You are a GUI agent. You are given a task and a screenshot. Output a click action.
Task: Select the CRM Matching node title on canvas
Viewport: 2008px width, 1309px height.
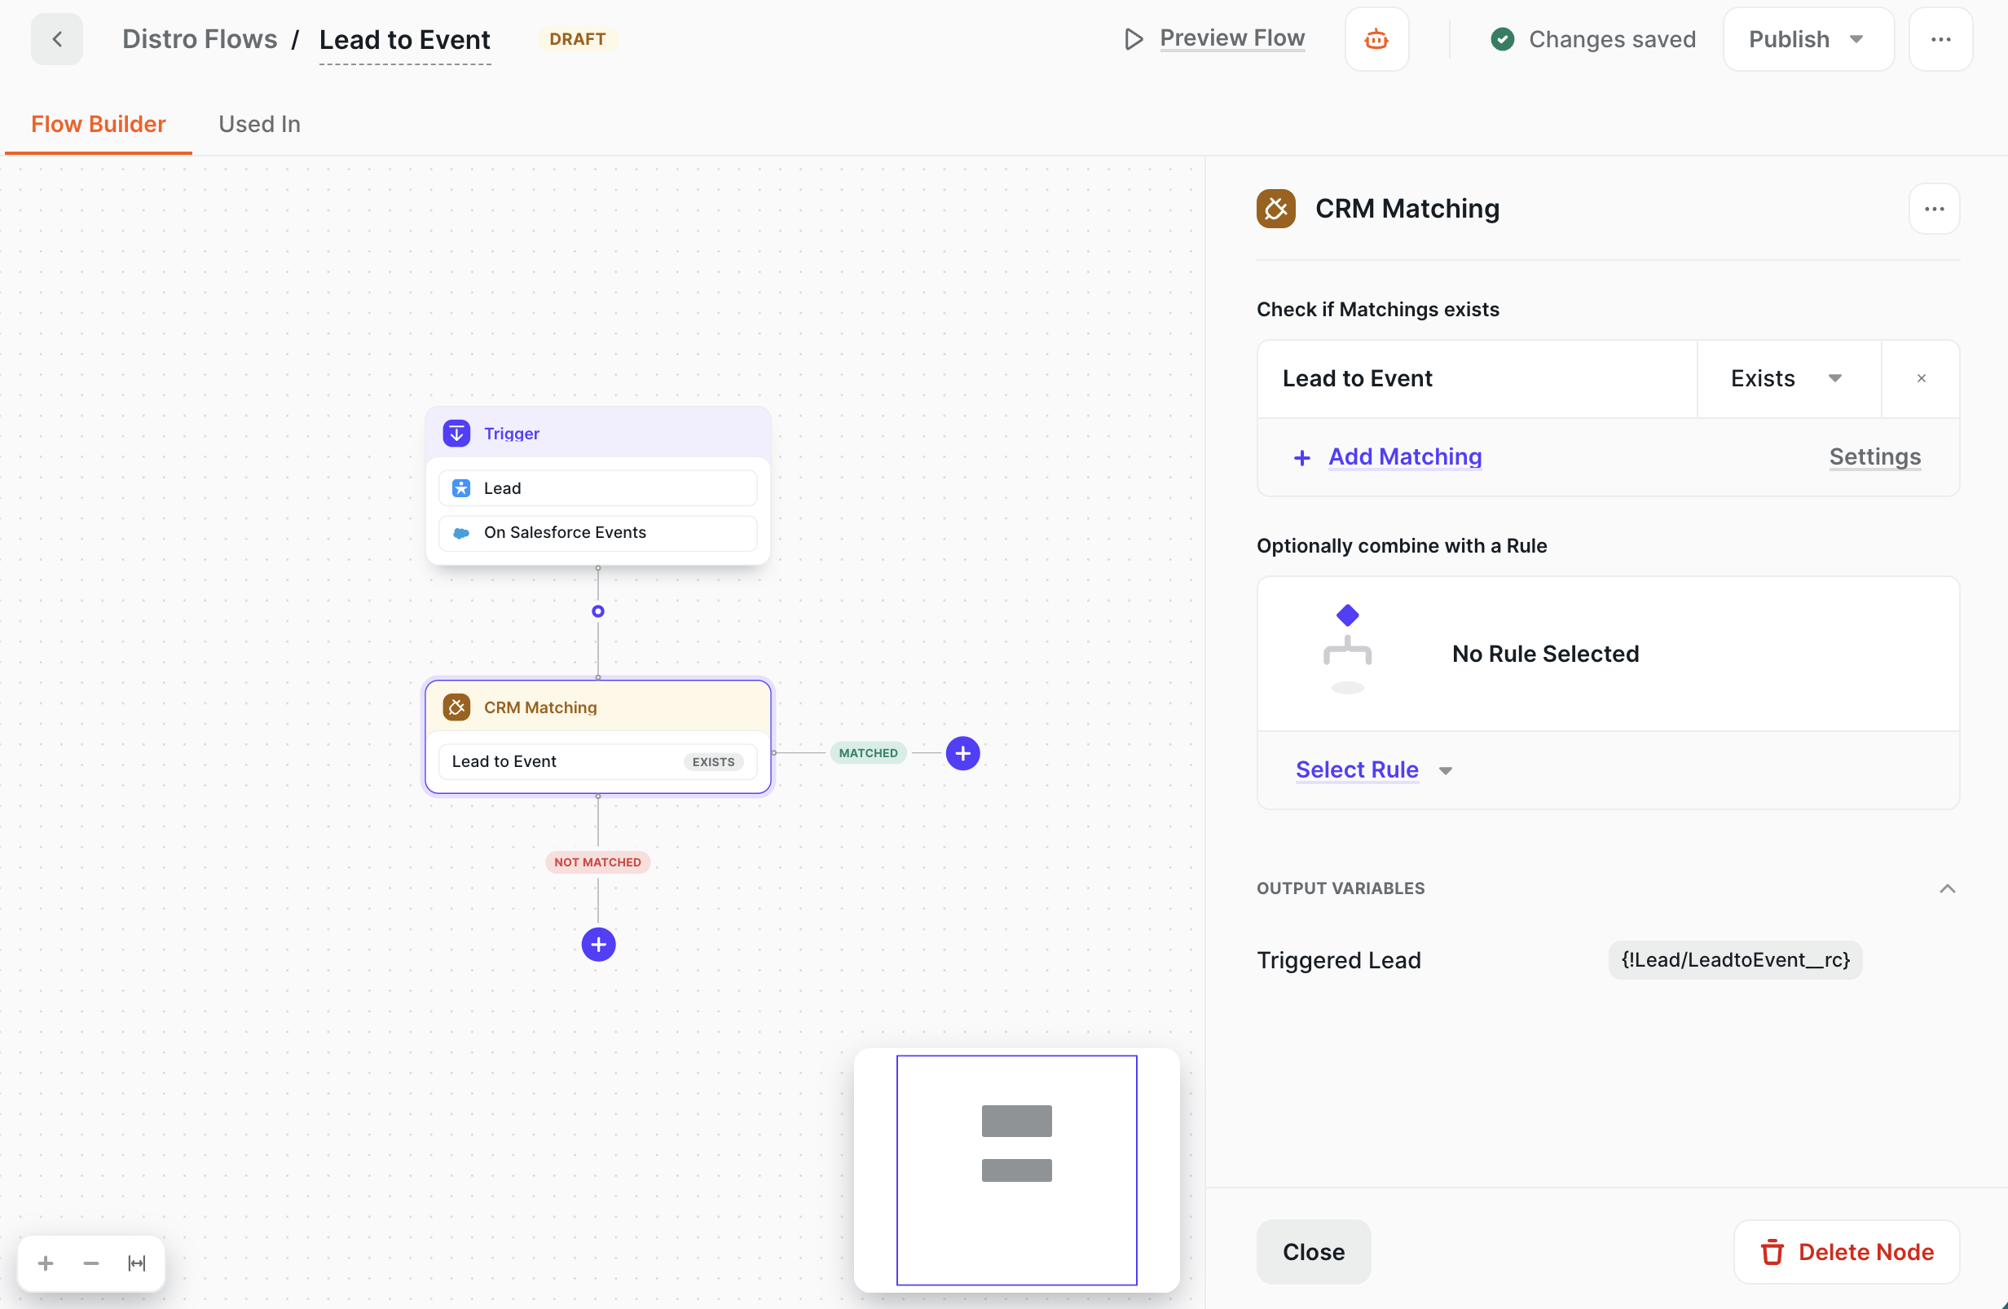click(x=540, y=707)
